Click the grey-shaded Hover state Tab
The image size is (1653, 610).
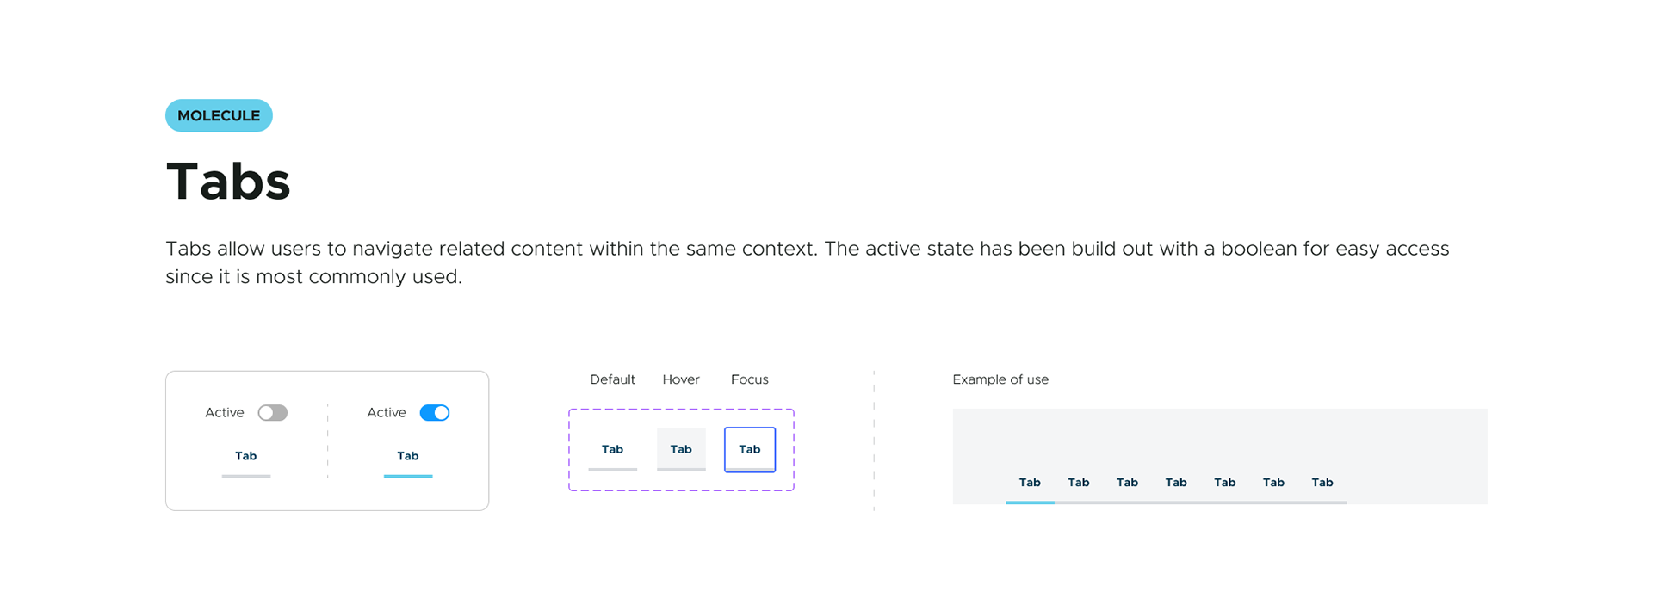click(681, 450)
